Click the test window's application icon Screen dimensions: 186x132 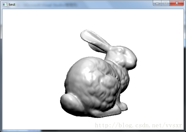(x=5, y=4)
